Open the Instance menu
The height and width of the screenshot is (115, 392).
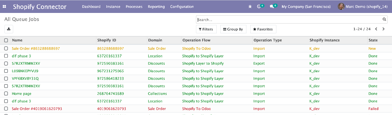coord(113,6)
